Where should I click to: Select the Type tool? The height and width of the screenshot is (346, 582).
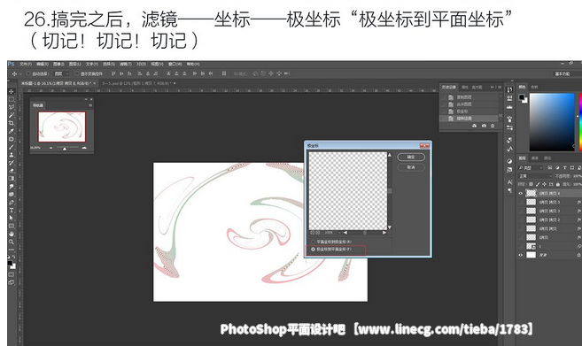tap(12, 210)
